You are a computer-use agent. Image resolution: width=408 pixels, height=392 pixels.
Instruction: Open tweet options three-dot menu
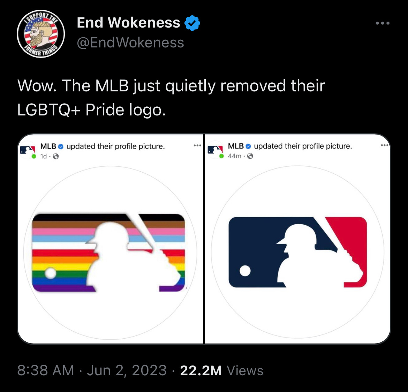383,23
